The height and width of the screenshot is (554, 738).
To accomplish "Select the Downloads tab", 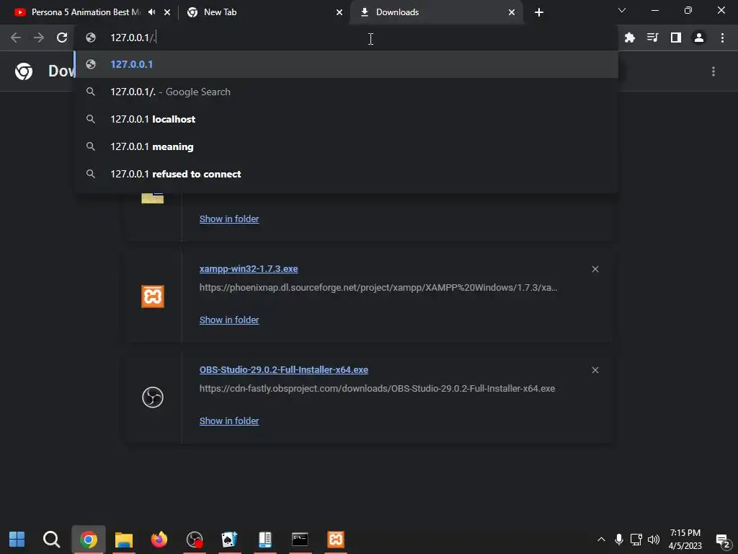I will tap(436, 12).
